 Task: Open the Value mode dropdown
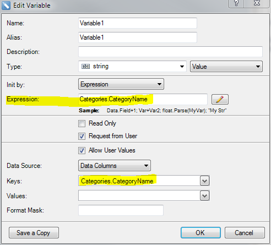(x=226, y=67)
